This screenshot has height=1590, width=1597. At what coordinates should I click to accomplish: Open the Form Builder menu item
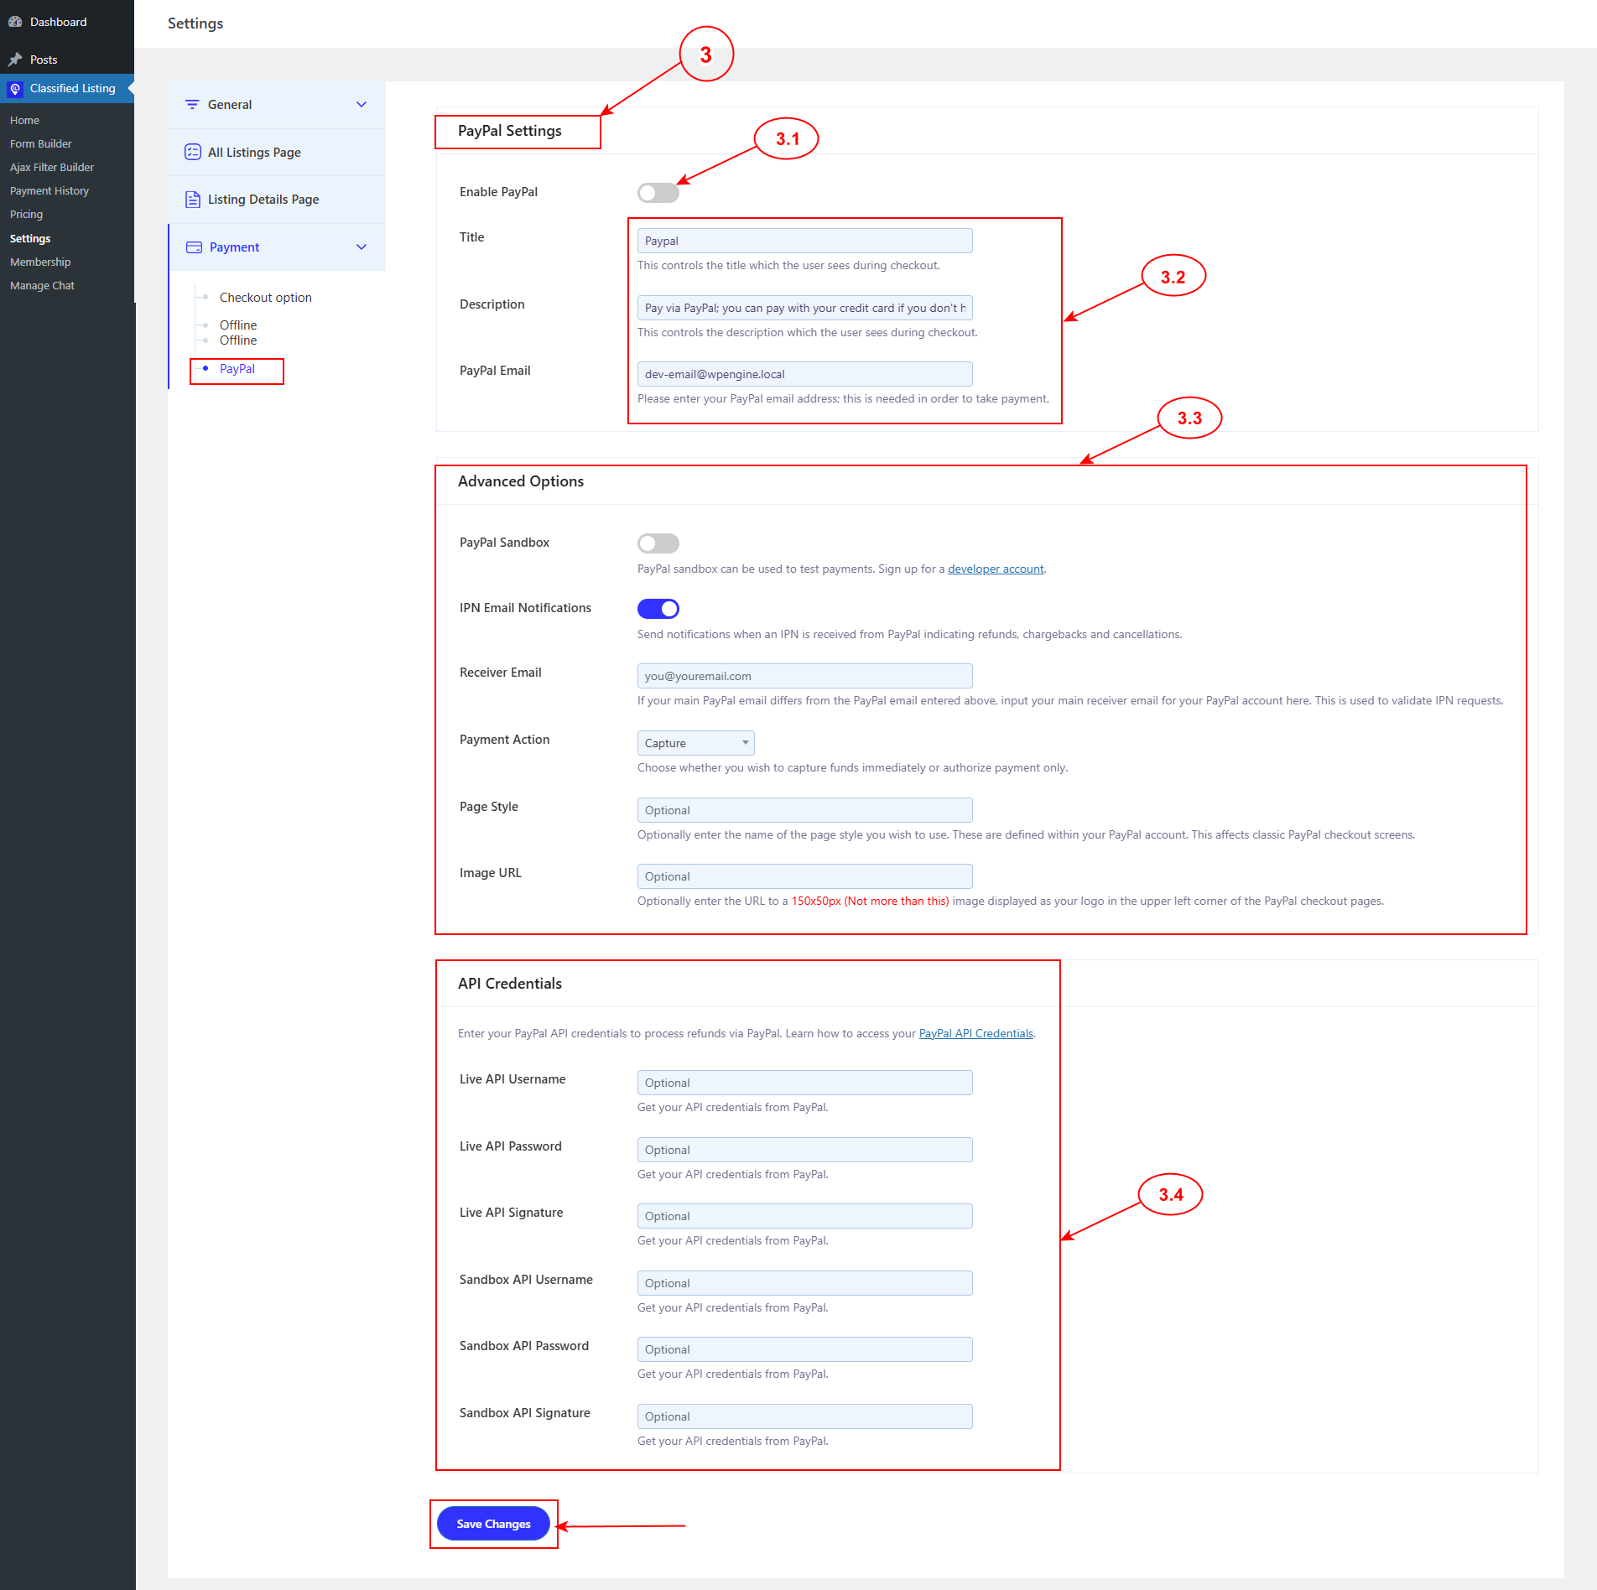(x=41, y=144)
